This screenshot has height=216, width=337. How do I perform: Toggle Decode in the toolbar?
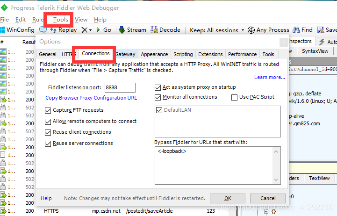coord(165,30)
